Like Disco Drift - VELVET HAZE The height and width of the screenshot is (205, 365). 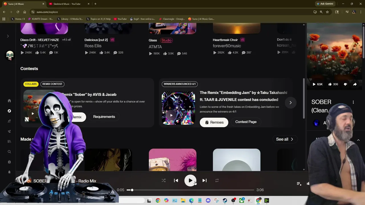click(x=37, y=53)
